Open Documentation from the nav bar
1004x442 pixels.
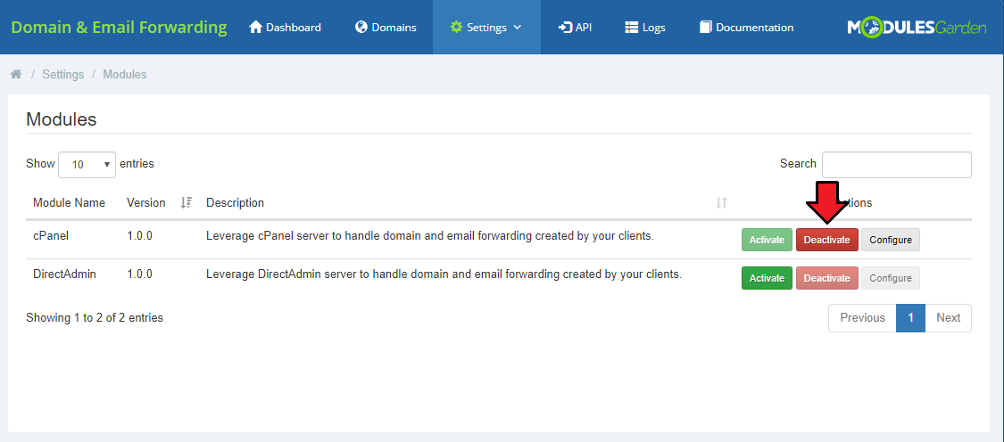tap(747, 28)
